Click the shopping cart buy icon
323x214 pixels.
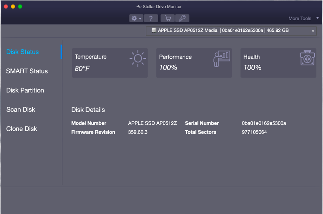168,18
